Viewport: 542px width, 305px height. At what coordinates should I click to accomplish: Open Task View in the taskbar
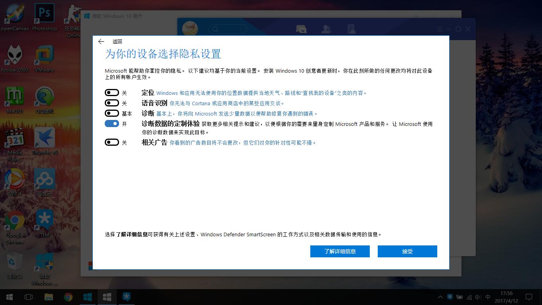click(x=29, y=297)
